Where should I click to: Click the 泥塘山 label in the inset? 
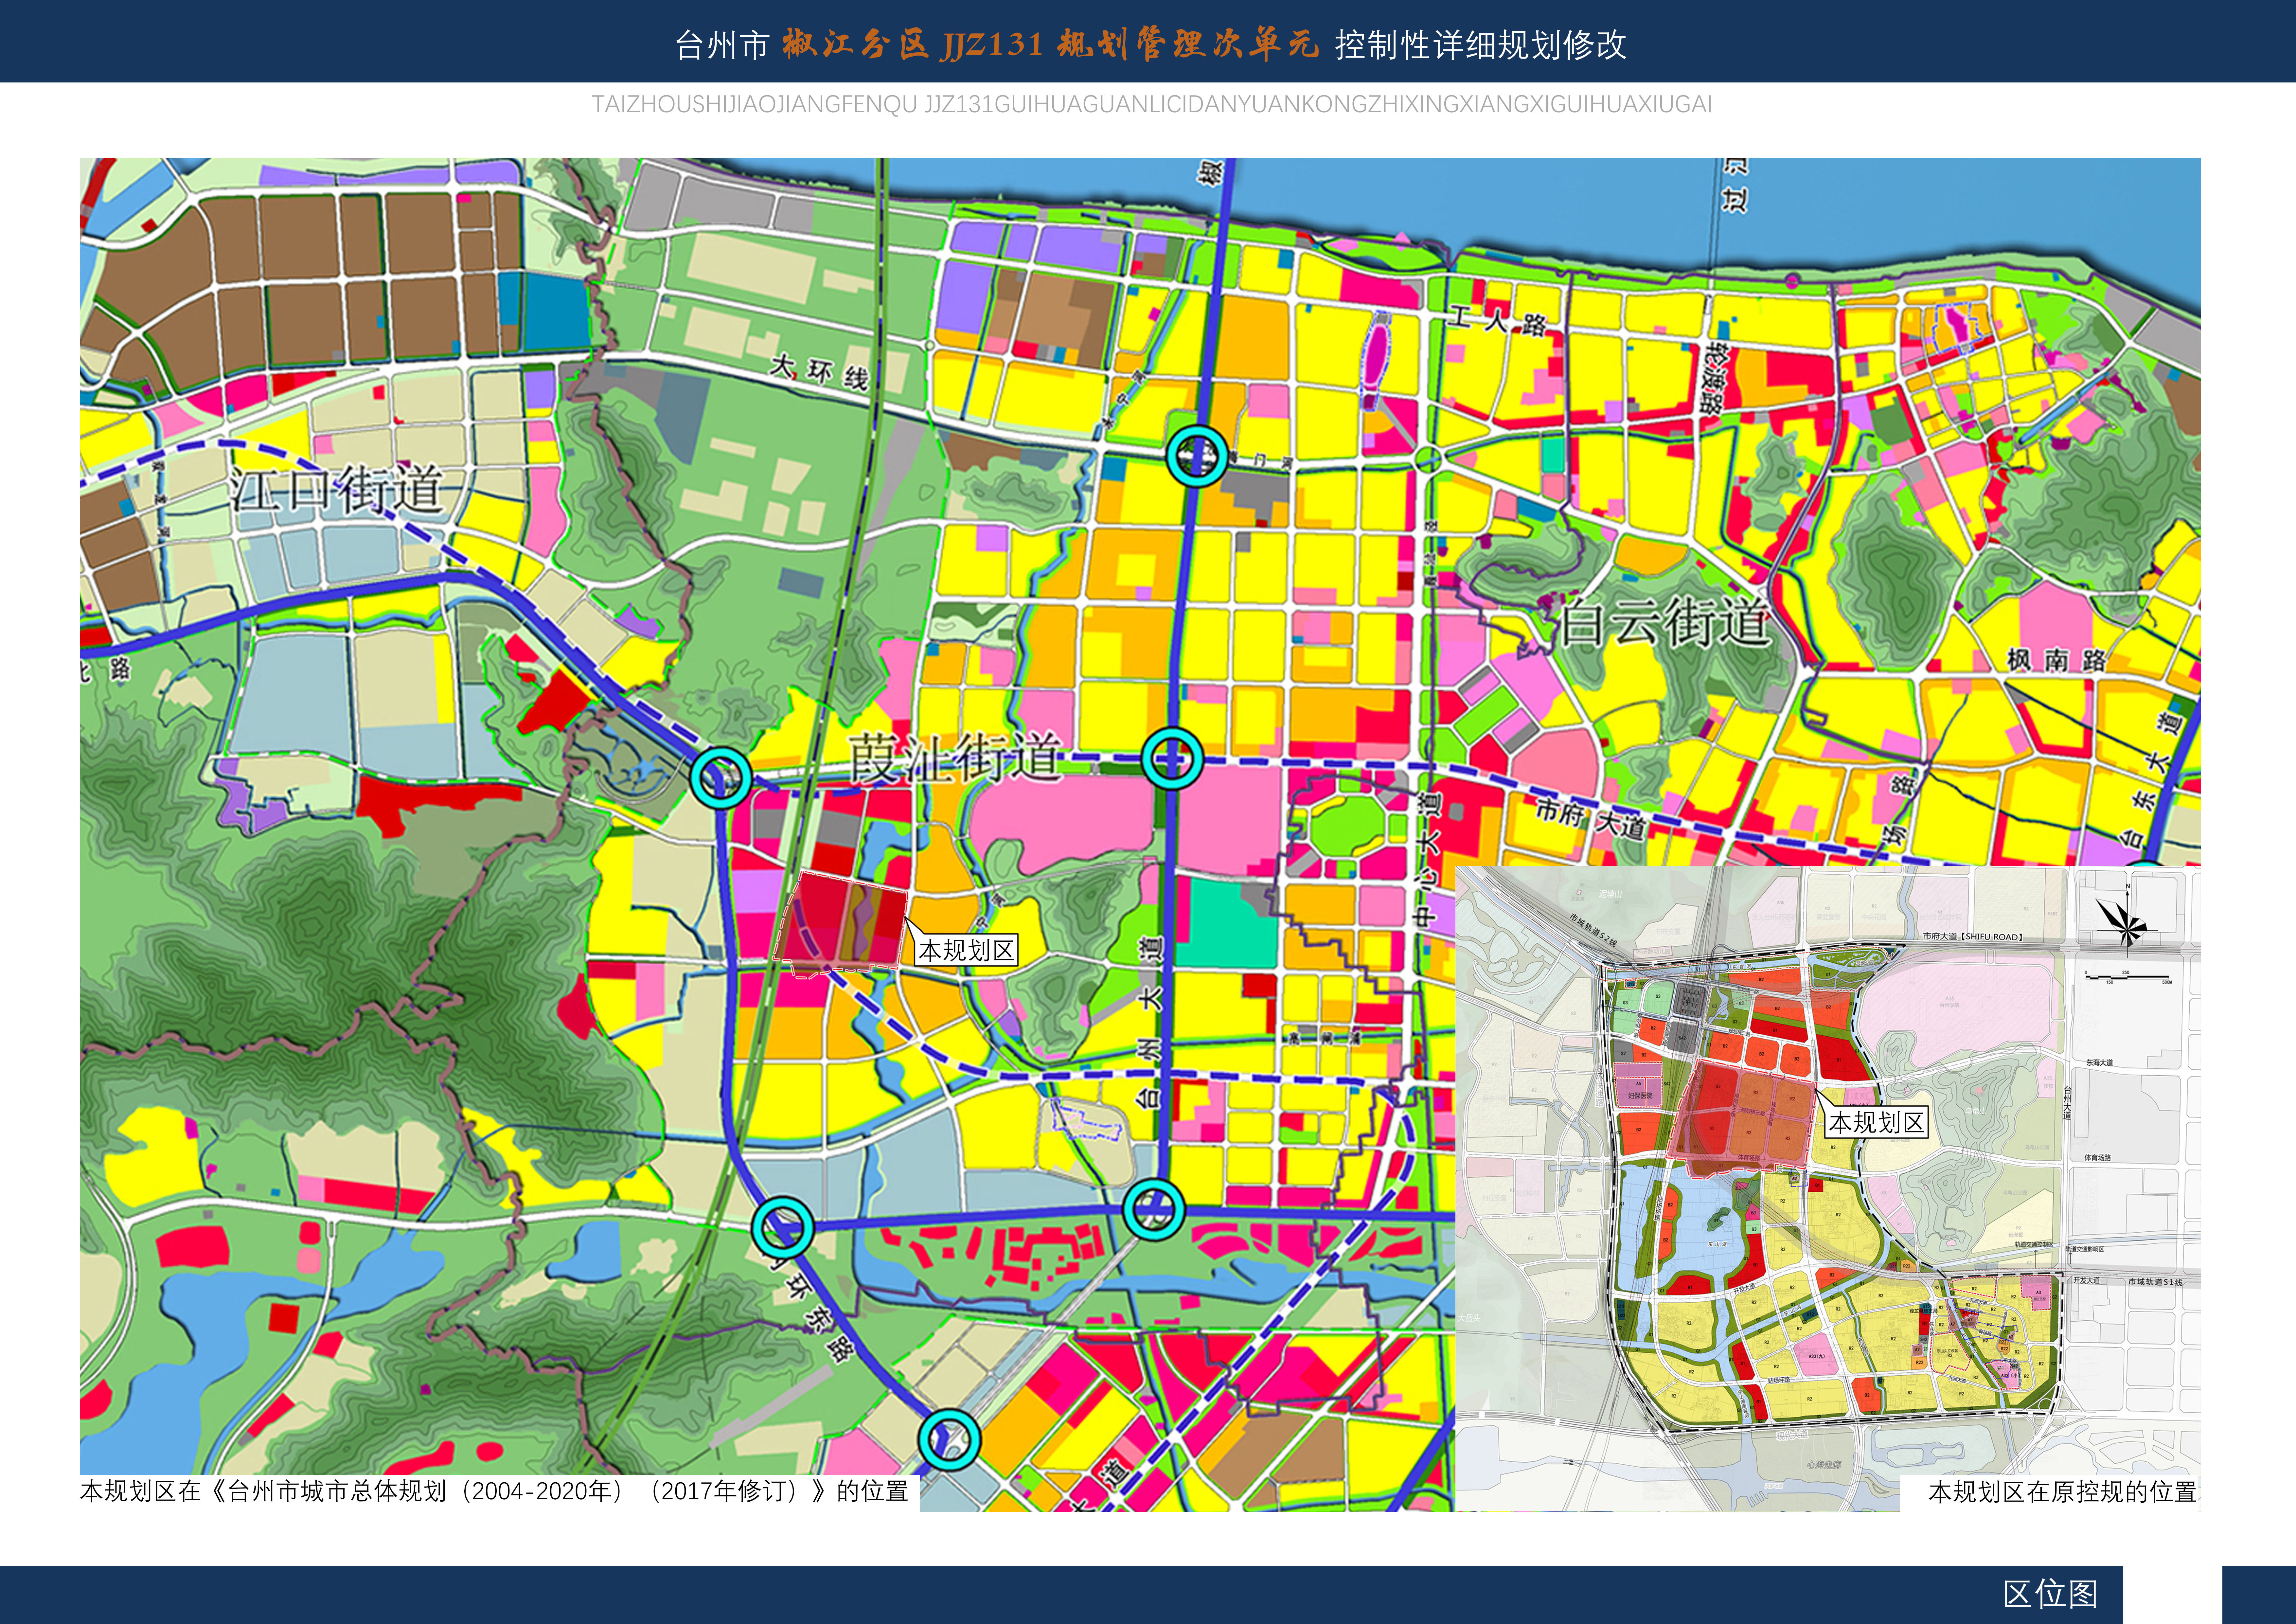click(x=1610, y=894)
